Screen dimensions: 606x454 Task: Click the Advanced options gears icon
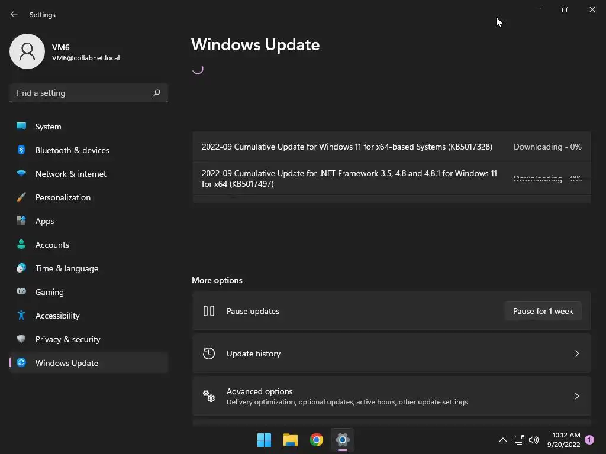(x=209, y=396)
